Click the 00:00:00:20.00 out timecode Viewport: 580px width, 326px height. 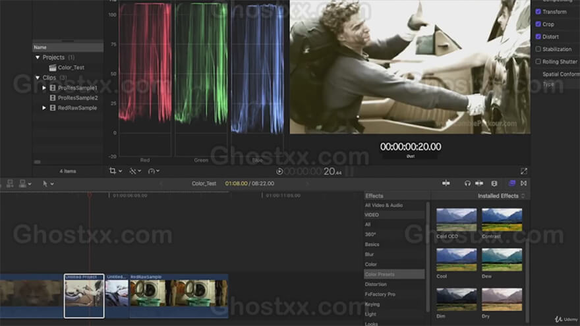pos(410,147)
